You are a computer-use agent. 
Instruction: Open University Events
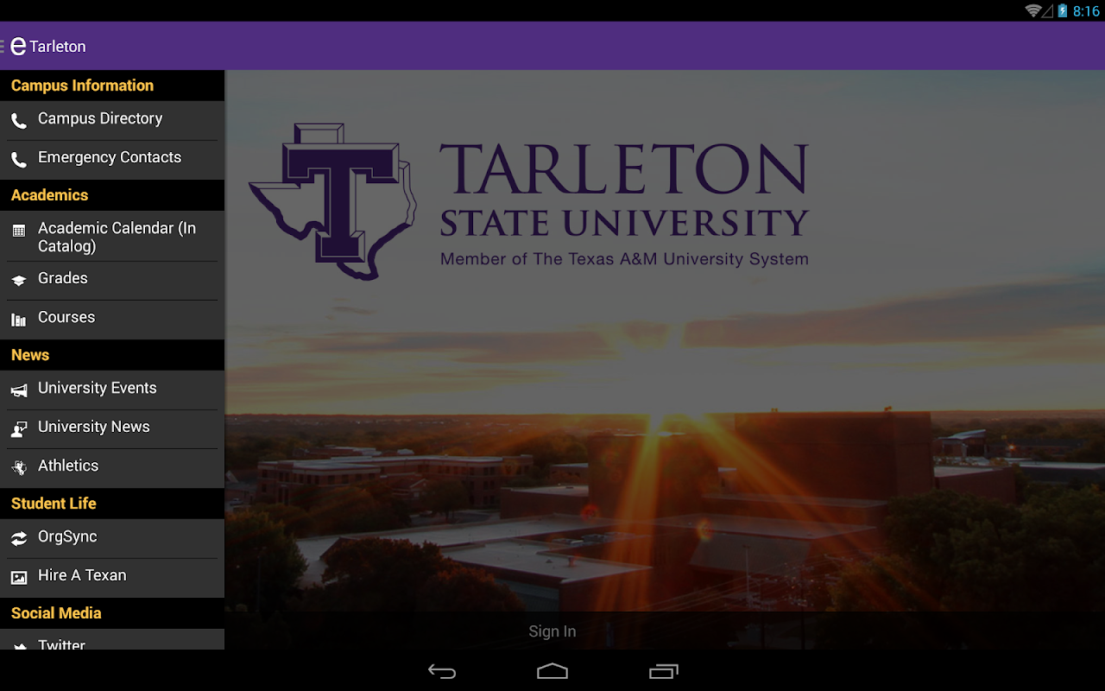pos(112,390)
